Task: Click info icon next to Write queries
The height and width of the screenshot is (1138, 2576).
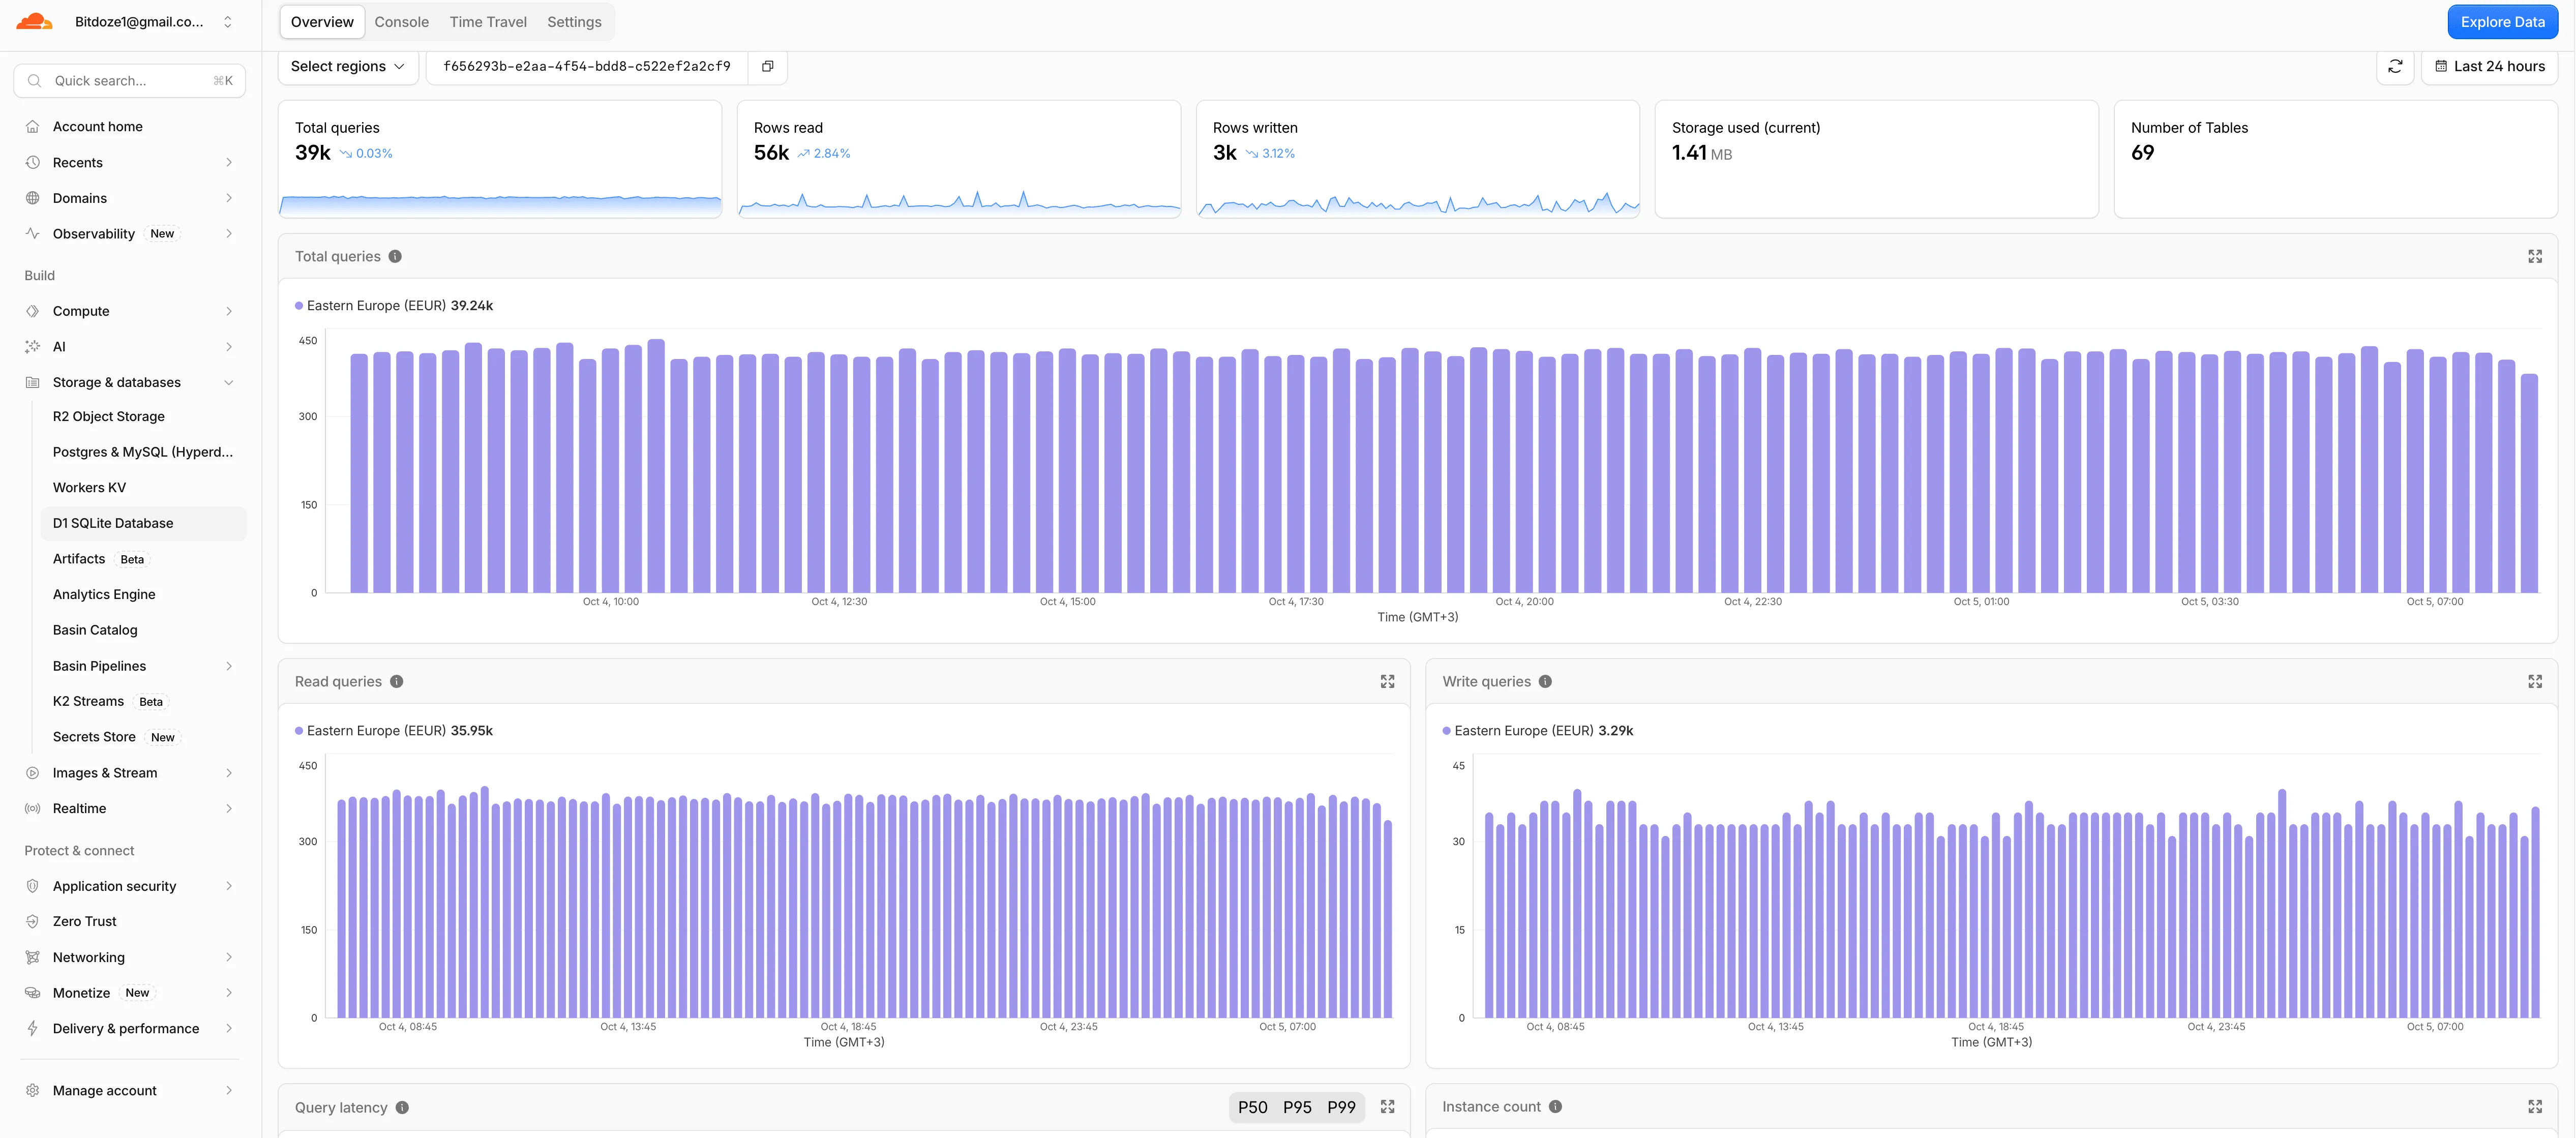Action: click(x=1545, y=681)
